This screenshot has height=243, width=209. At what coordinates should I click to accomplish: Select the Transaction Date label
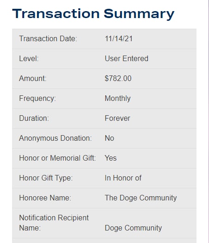(x=48, y=38)
